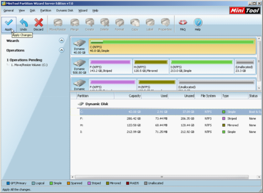Click the Partition column header
This screenshot has height=193, width=263.
tap(95, 96)
